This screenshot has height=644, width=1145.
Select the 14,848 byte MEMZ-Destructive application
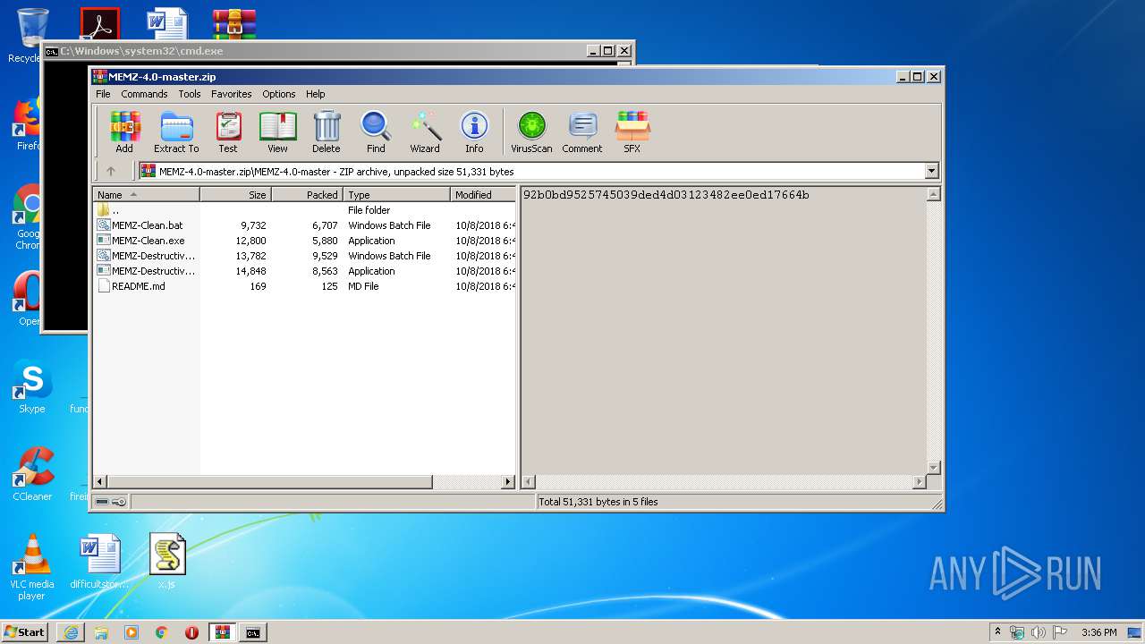304,271
